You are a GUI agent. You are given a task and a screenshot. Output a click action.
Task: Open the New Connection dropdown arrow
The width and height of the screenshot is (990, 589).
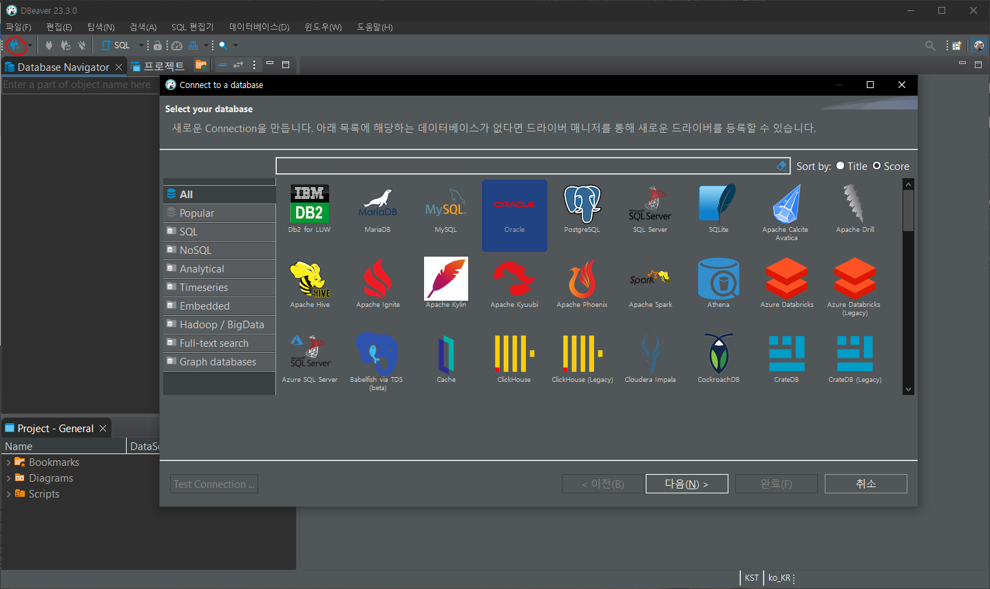pyautogui.click(x=30, y=45)
